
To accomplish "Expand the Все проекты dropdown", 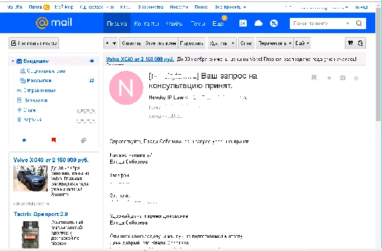I will pos(231,7).
